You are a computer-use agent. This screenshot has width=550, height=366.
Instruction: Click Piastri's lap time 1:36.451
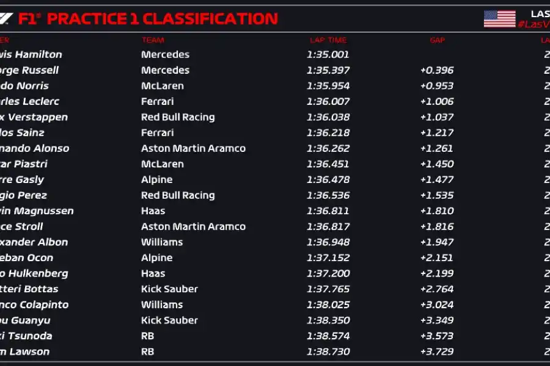coord(329,164)
